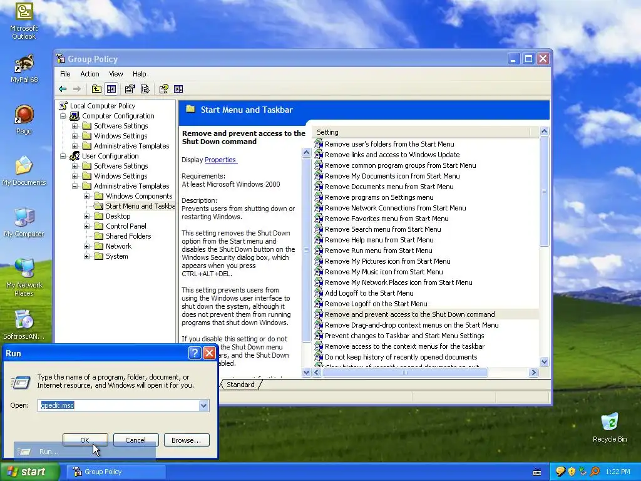Click the Properties toolbar icon
Screen dimensions: 641x481
pos(130,89)
